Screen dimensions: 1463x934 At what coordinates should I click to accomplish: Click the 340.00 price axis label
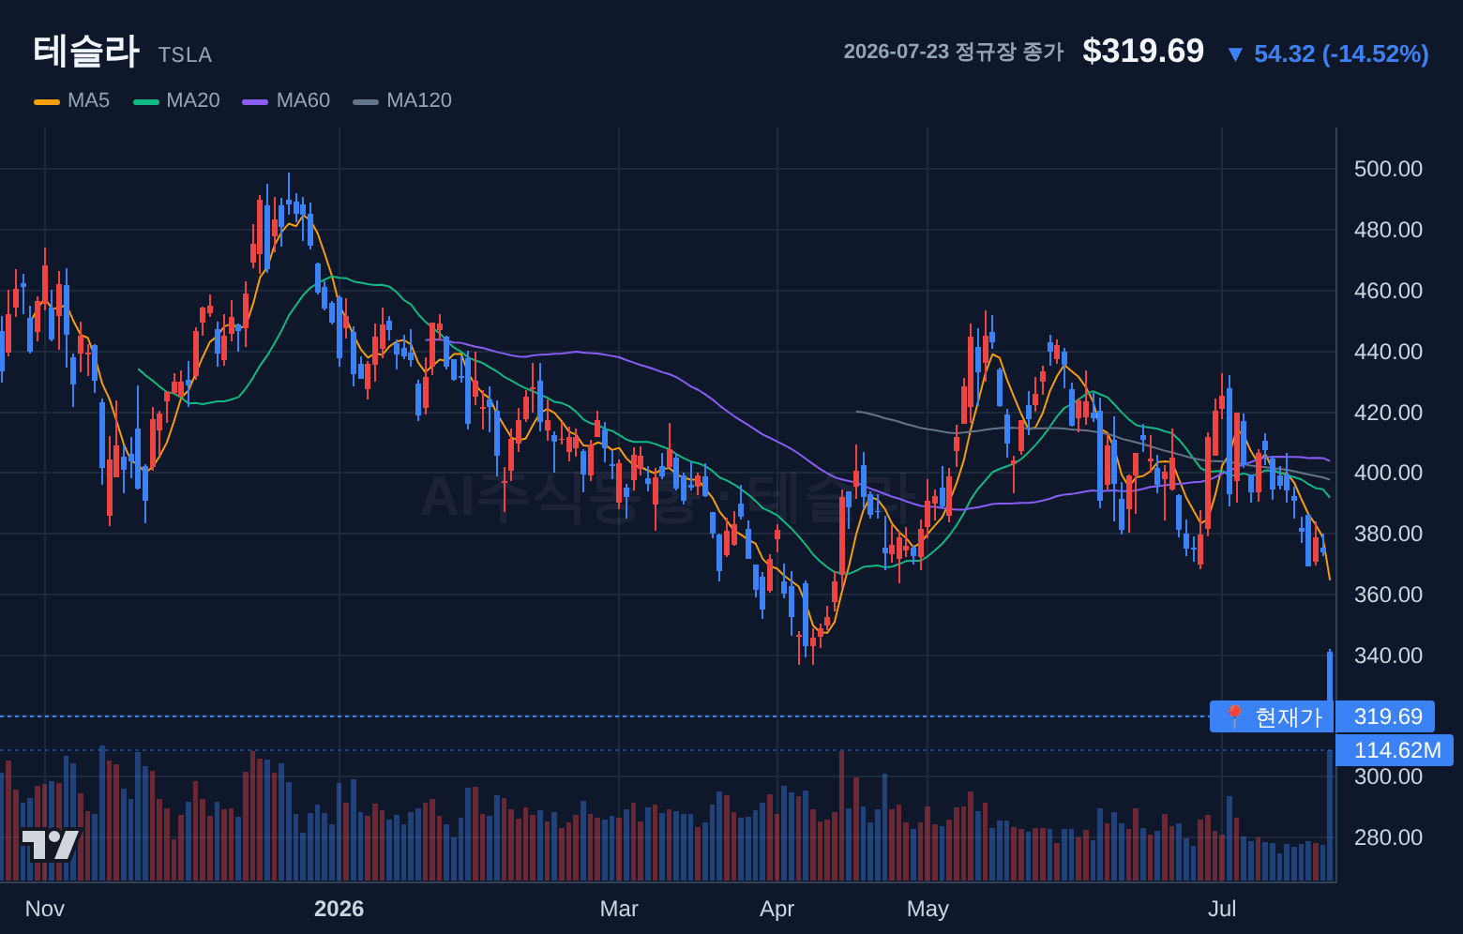click(x=1388, y=655)
